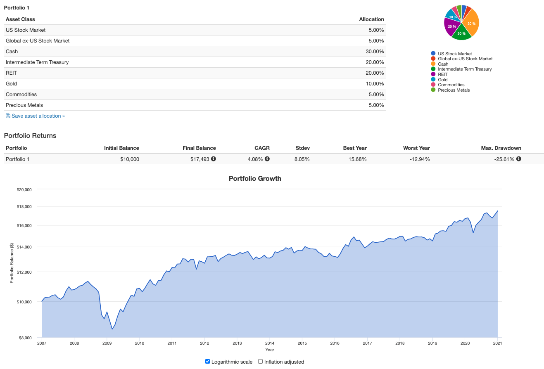
Task: Click the orange Cash legend dot
Action: pyautogui.click(x=433, y=64)
